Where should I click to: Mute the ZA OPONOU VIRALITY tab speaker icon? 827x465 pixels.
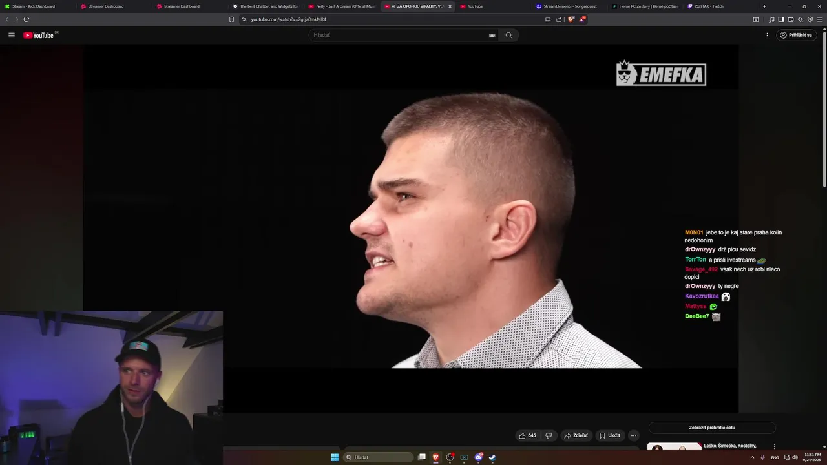click(393, 6)
